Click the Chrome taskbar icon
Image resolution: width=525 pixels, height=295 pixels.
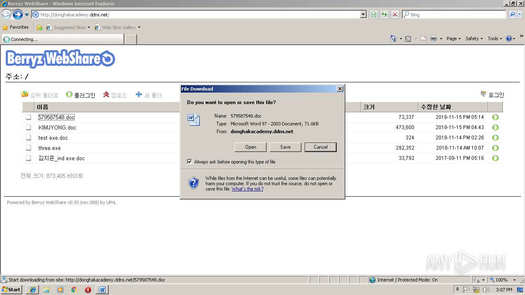pos(74,290)
